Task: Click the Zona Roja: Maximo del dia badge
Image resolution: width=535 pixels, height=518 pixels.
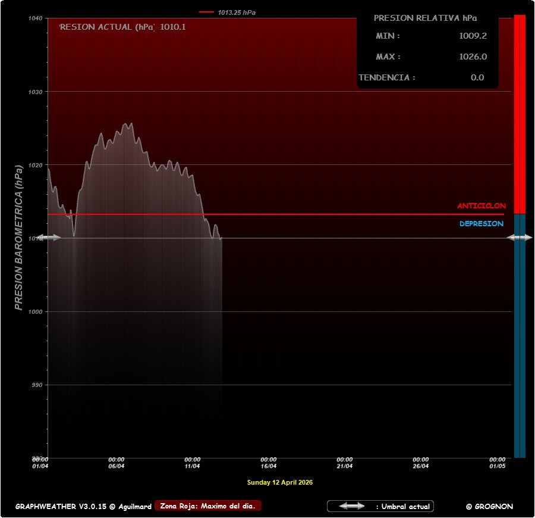Action: pos(207,506)
